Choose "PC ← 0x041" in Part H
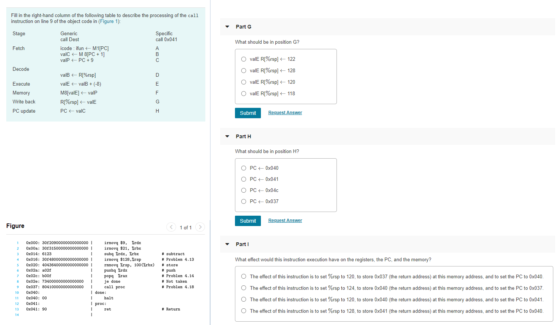Image resolution: width=557 pixels, height=325 pixels. [x=243, y=179]
